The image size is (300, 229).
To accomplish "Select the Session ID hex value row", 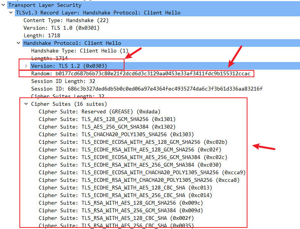I will [147, 89].
